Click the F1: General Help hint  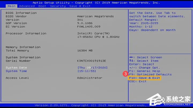[x=144, y=71]
